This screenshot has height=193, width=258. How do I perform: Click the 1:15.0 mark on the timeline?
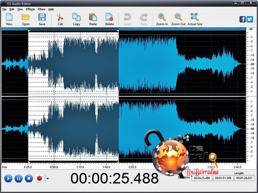coord(80,167)
